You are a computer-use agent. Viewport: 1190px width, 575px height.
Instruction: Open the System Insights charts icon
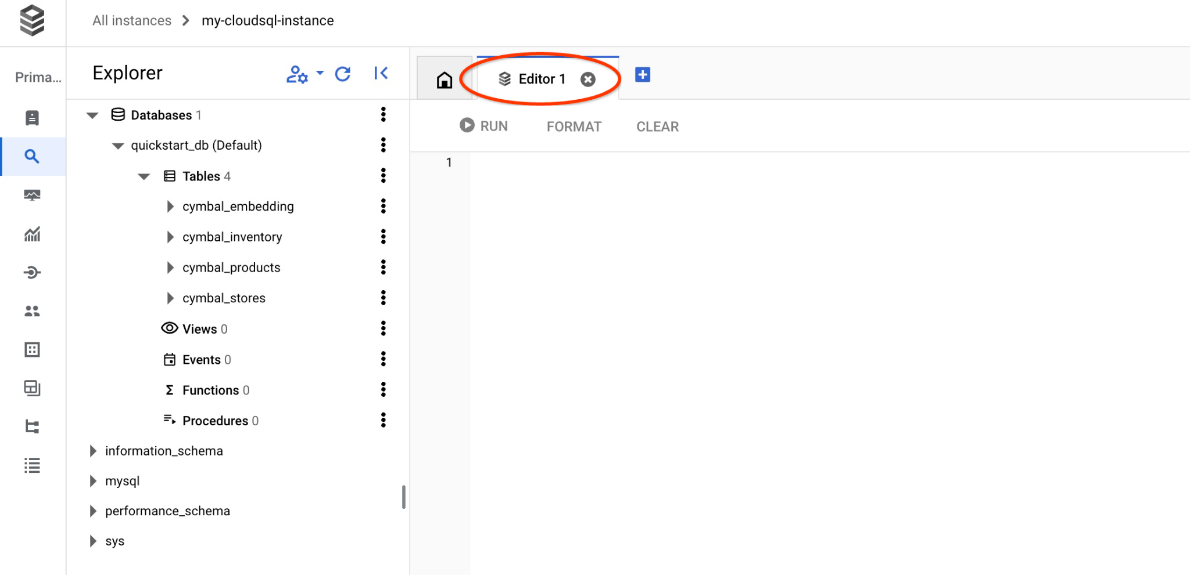click(33, 234)
